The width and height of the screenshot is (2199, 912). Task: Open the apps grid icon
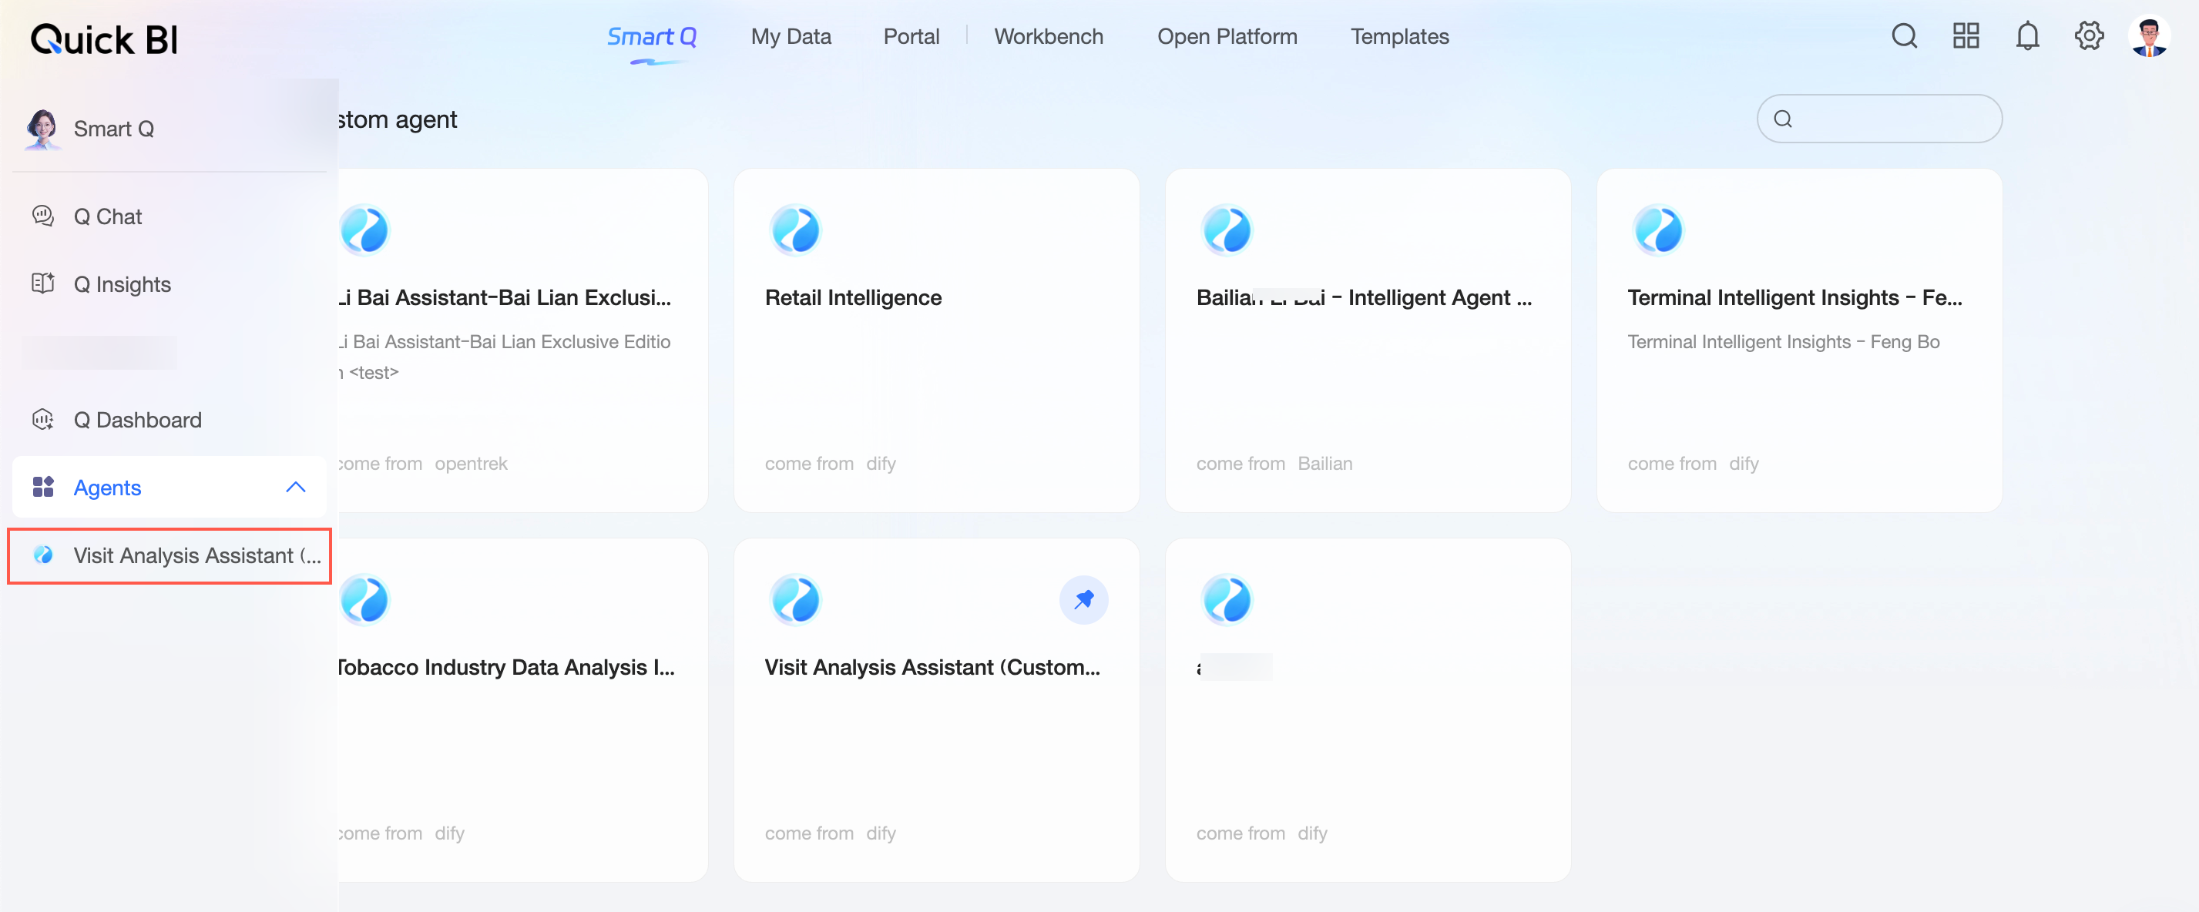[1965, 37]
